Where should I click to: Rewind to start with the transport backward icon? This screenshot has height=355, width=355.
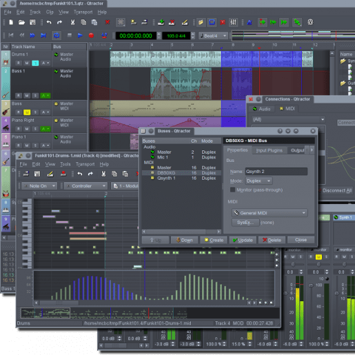(x=11, y=35)
